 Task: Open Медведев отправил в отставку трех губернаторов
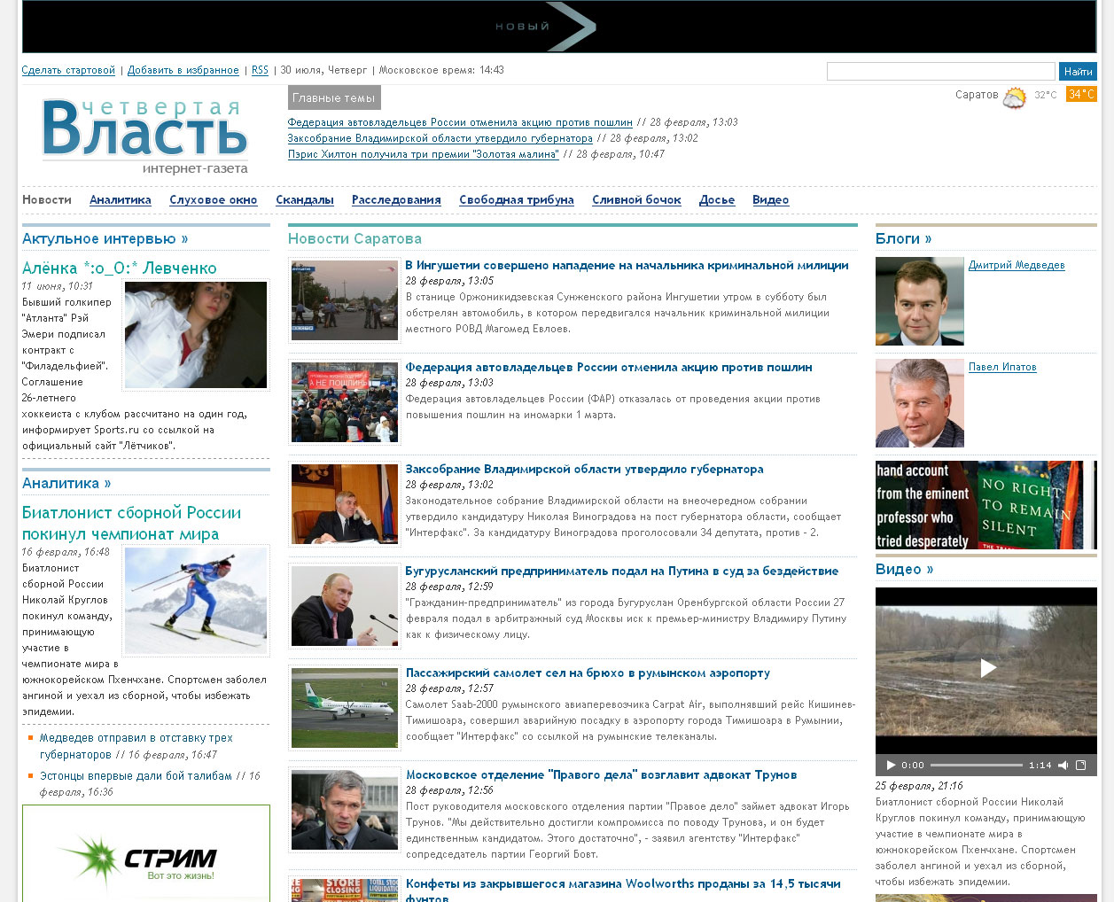(x=136, y=746)
